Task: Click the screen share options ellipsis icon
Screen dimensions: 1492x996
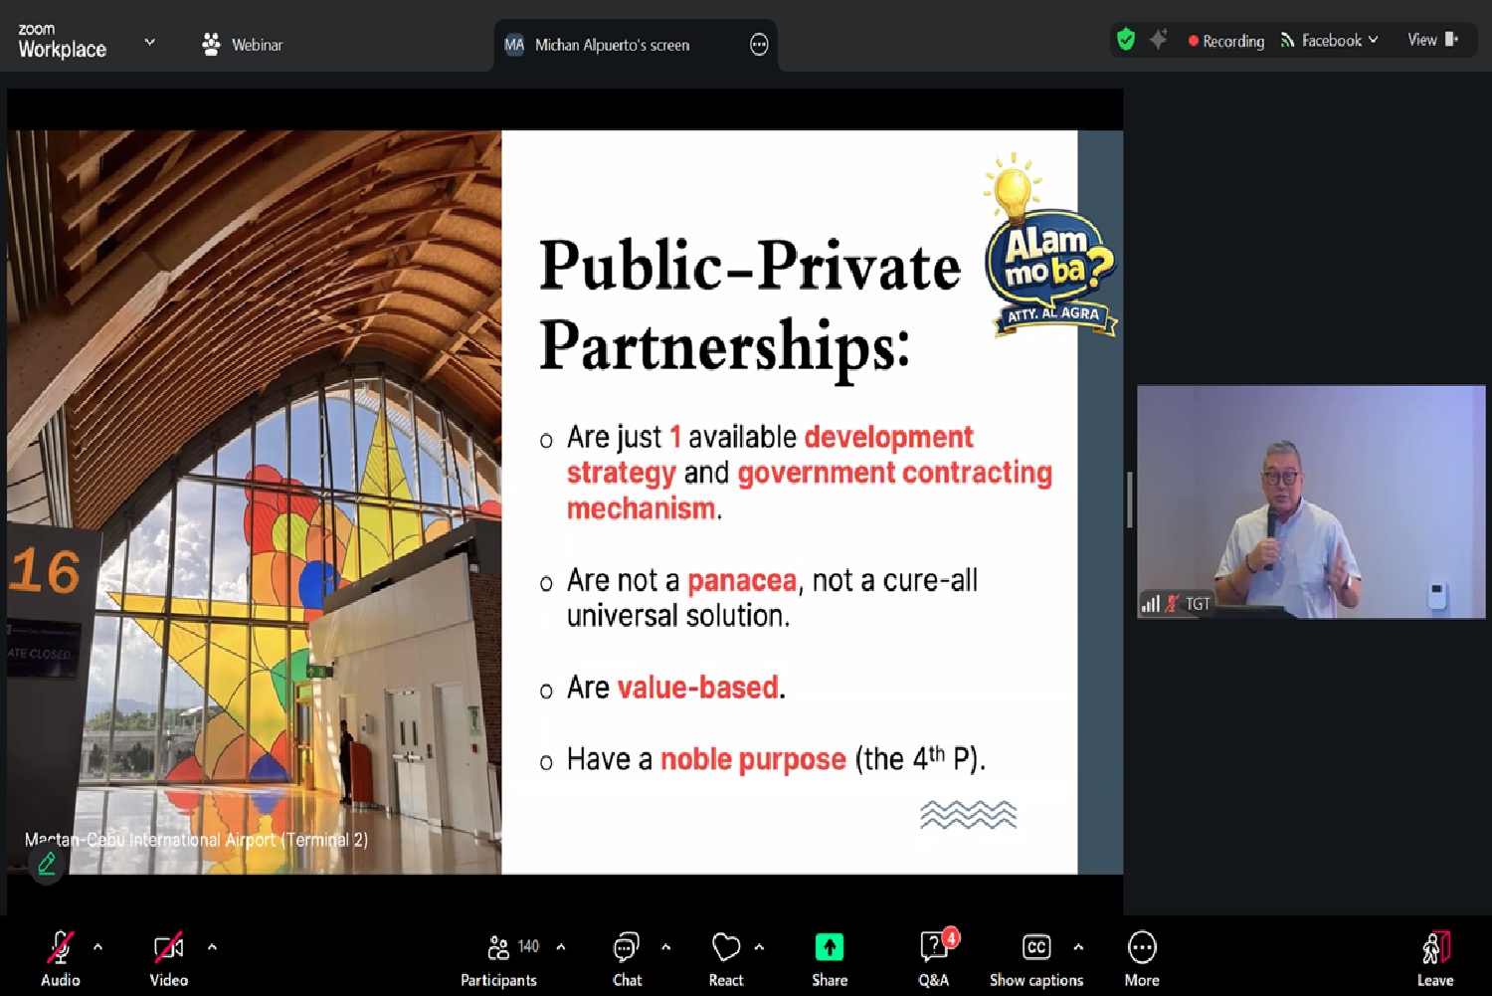Action: [x=759, y=45]
